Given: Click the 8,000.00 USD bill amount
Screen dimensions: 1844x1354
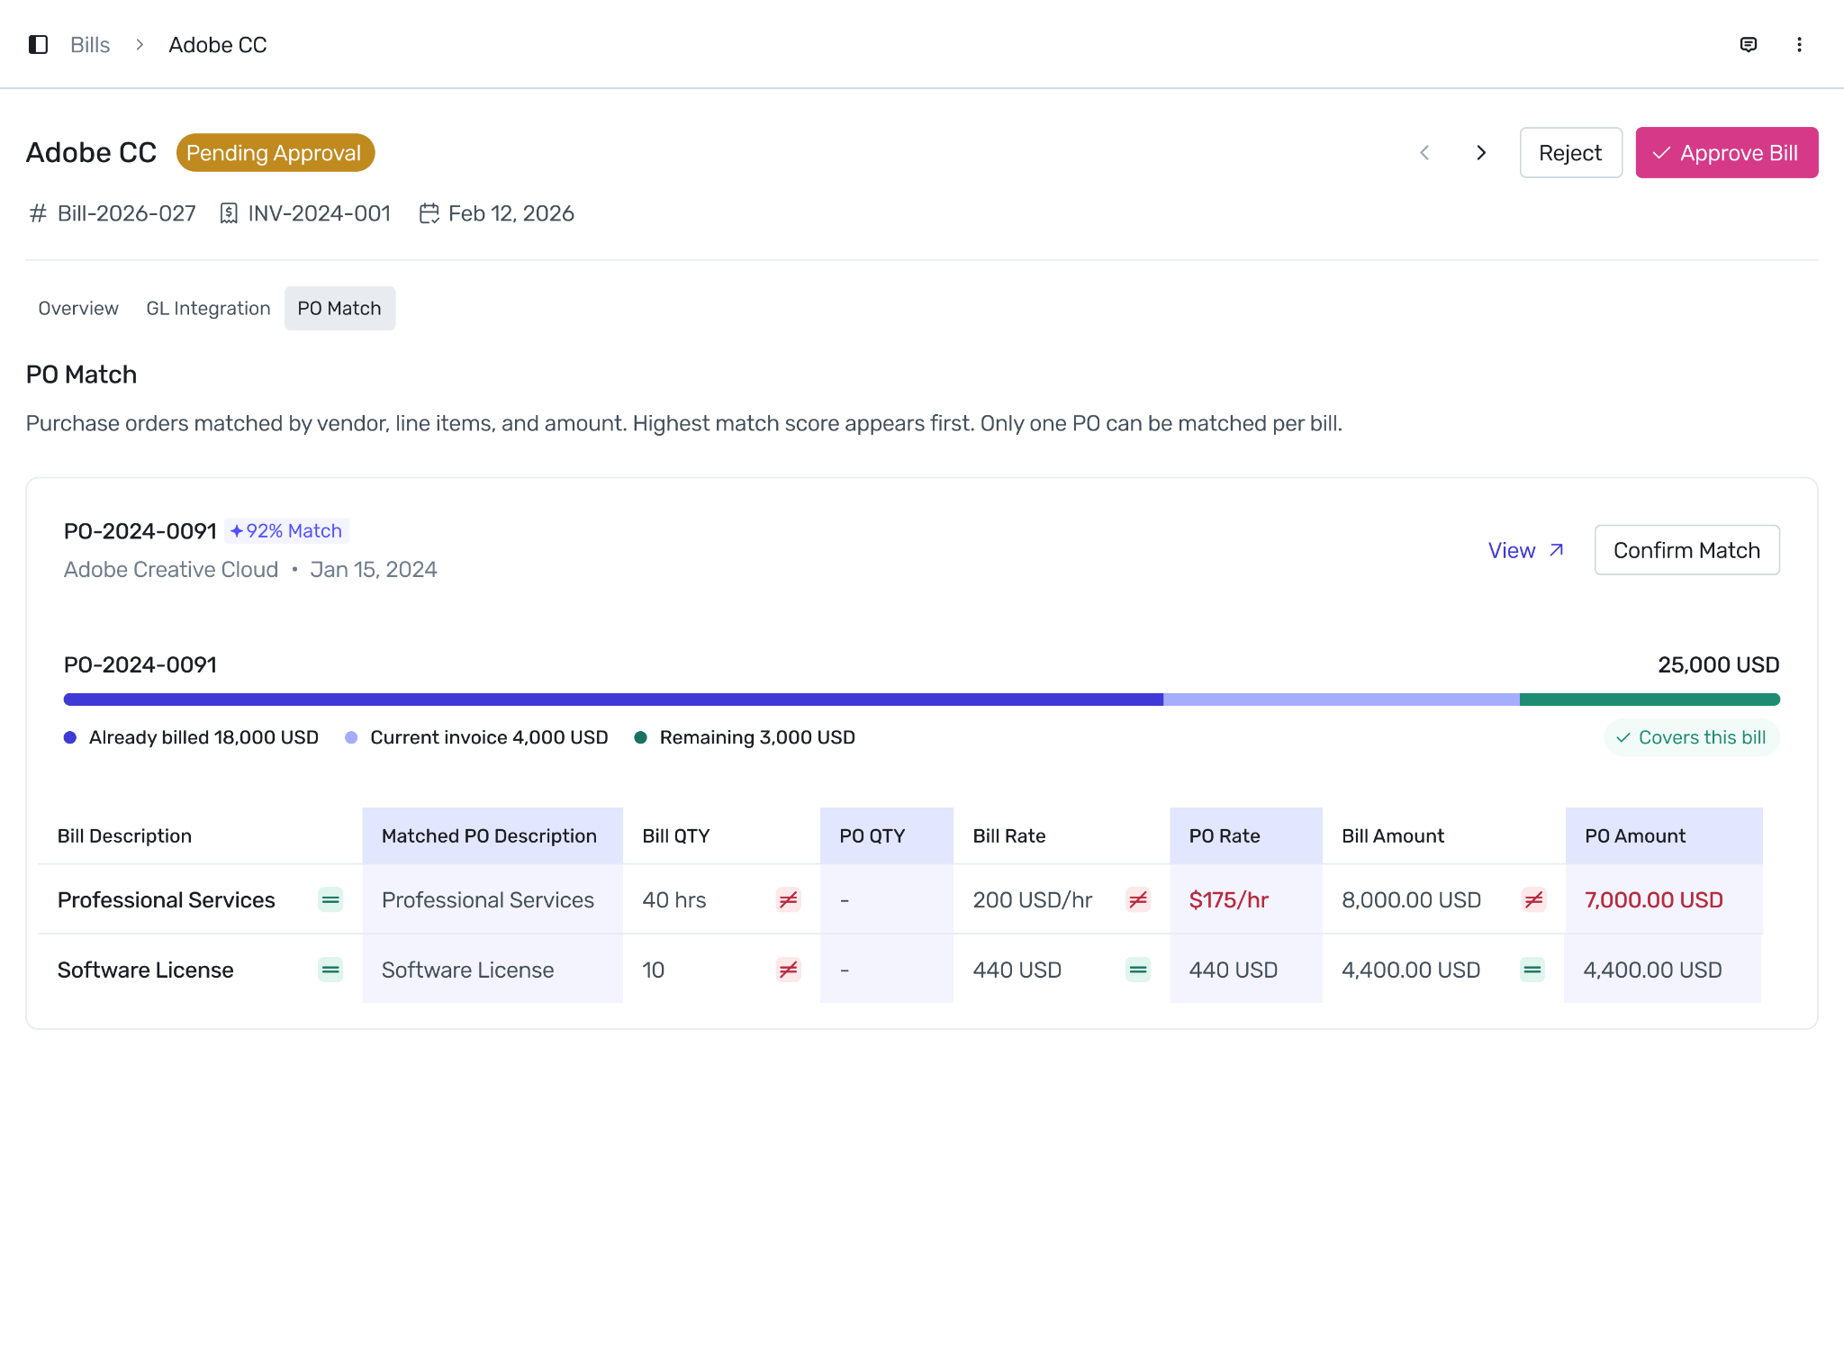Looking at the screenshot, I should coord(1411,899).
